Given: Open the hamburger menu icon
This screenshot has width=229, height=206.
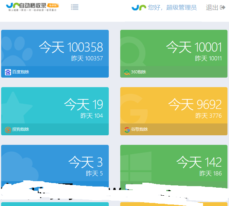Looking at the screenshot, I should (75, 7).
